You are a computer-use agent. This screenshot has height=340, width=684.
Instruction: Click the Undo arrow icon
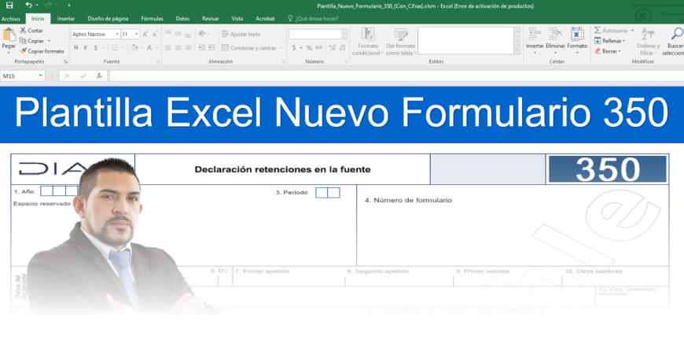pyautogui.click(x=29, y=6)
